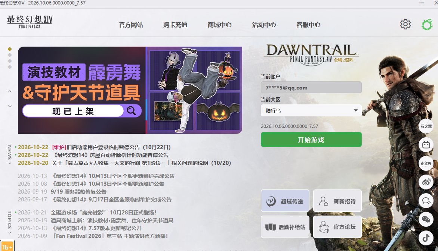This screenshot has height=251, width=438.
Task: Show previous banner with up chevron
Action: 10,91
